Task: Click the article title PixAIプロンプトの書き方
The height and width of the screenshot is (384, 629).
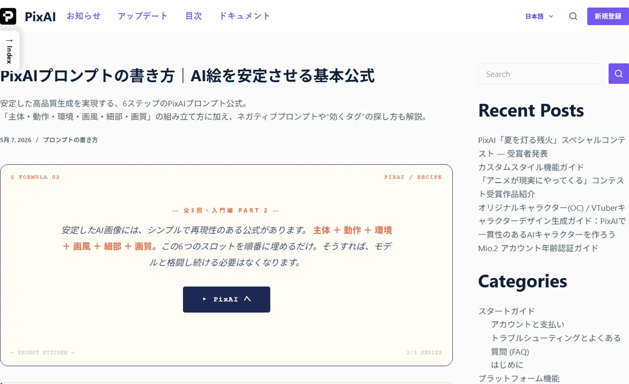Action: (x=187, y=76)
